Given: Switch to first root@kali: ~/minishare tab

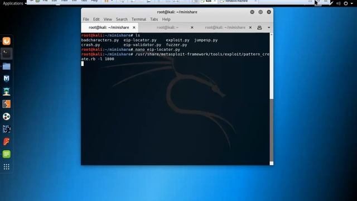Looking at the screenshot, I should click(109, 27).
